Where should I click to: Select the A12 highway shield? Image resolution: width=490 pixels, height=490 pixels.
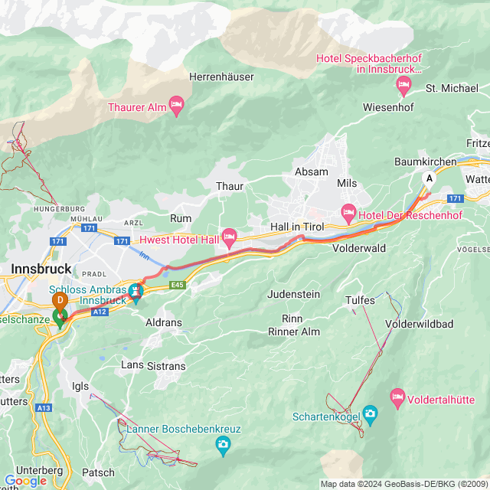(100, 312)
